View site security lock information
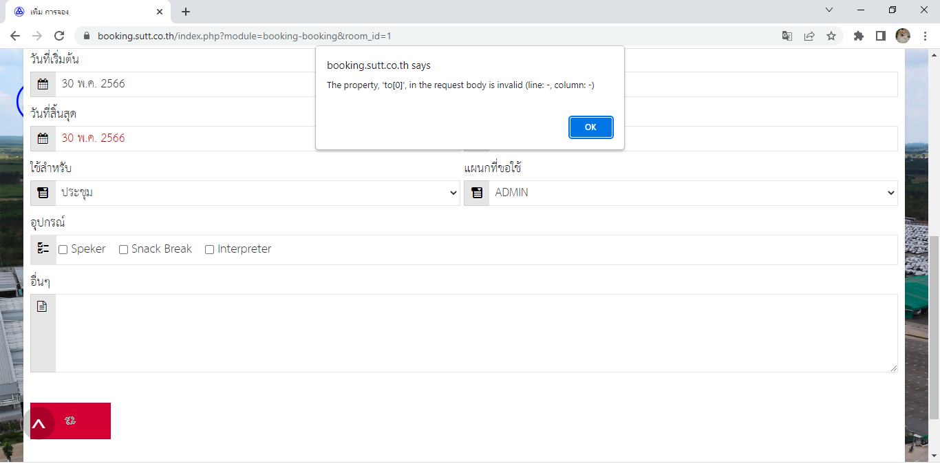Screen dimensions: 940x464 (87, 36)
